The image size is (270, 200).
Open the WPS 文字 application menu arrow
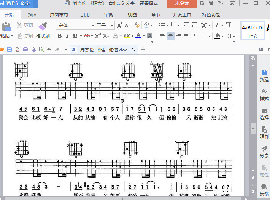tap(36, 3)
